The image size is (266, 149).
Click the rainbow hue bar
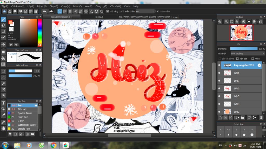(x=39, y=33)
